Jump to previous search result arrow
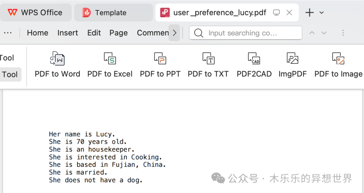The height and width of the screenshot is (193, 364). click(x=312, y=33)
